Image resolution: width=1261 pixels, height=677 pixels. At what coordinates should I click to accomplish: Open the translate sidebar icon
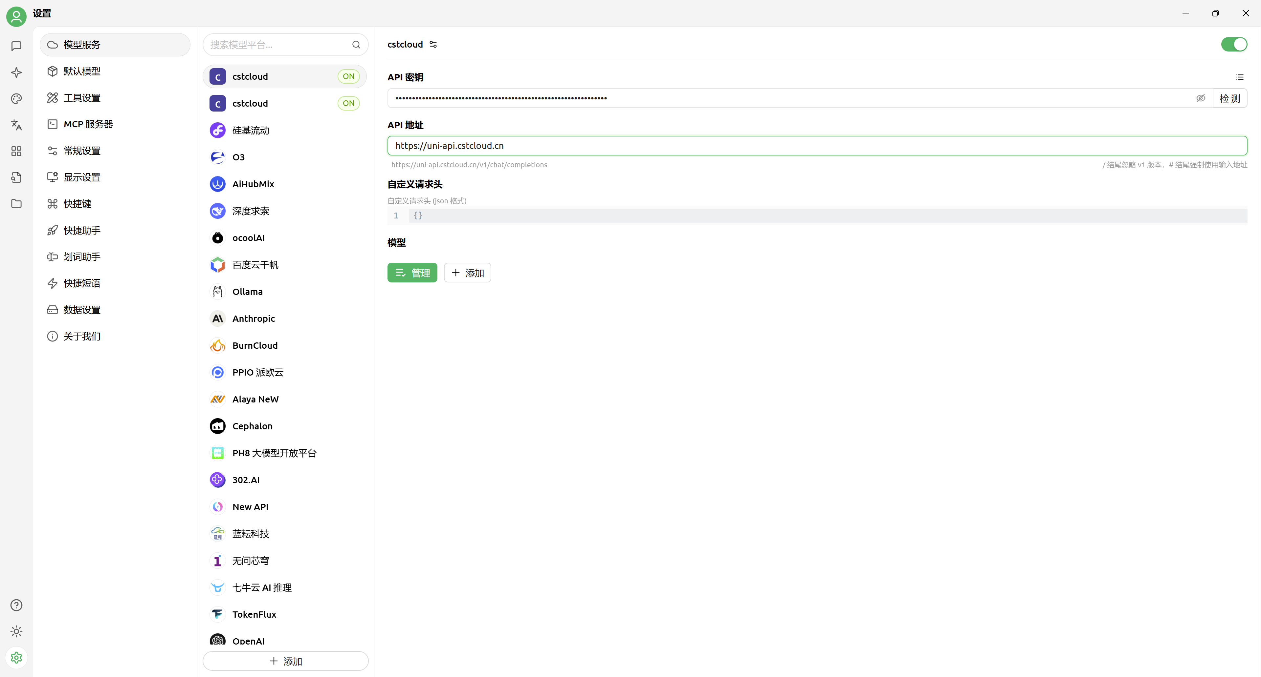pos(16,125)
